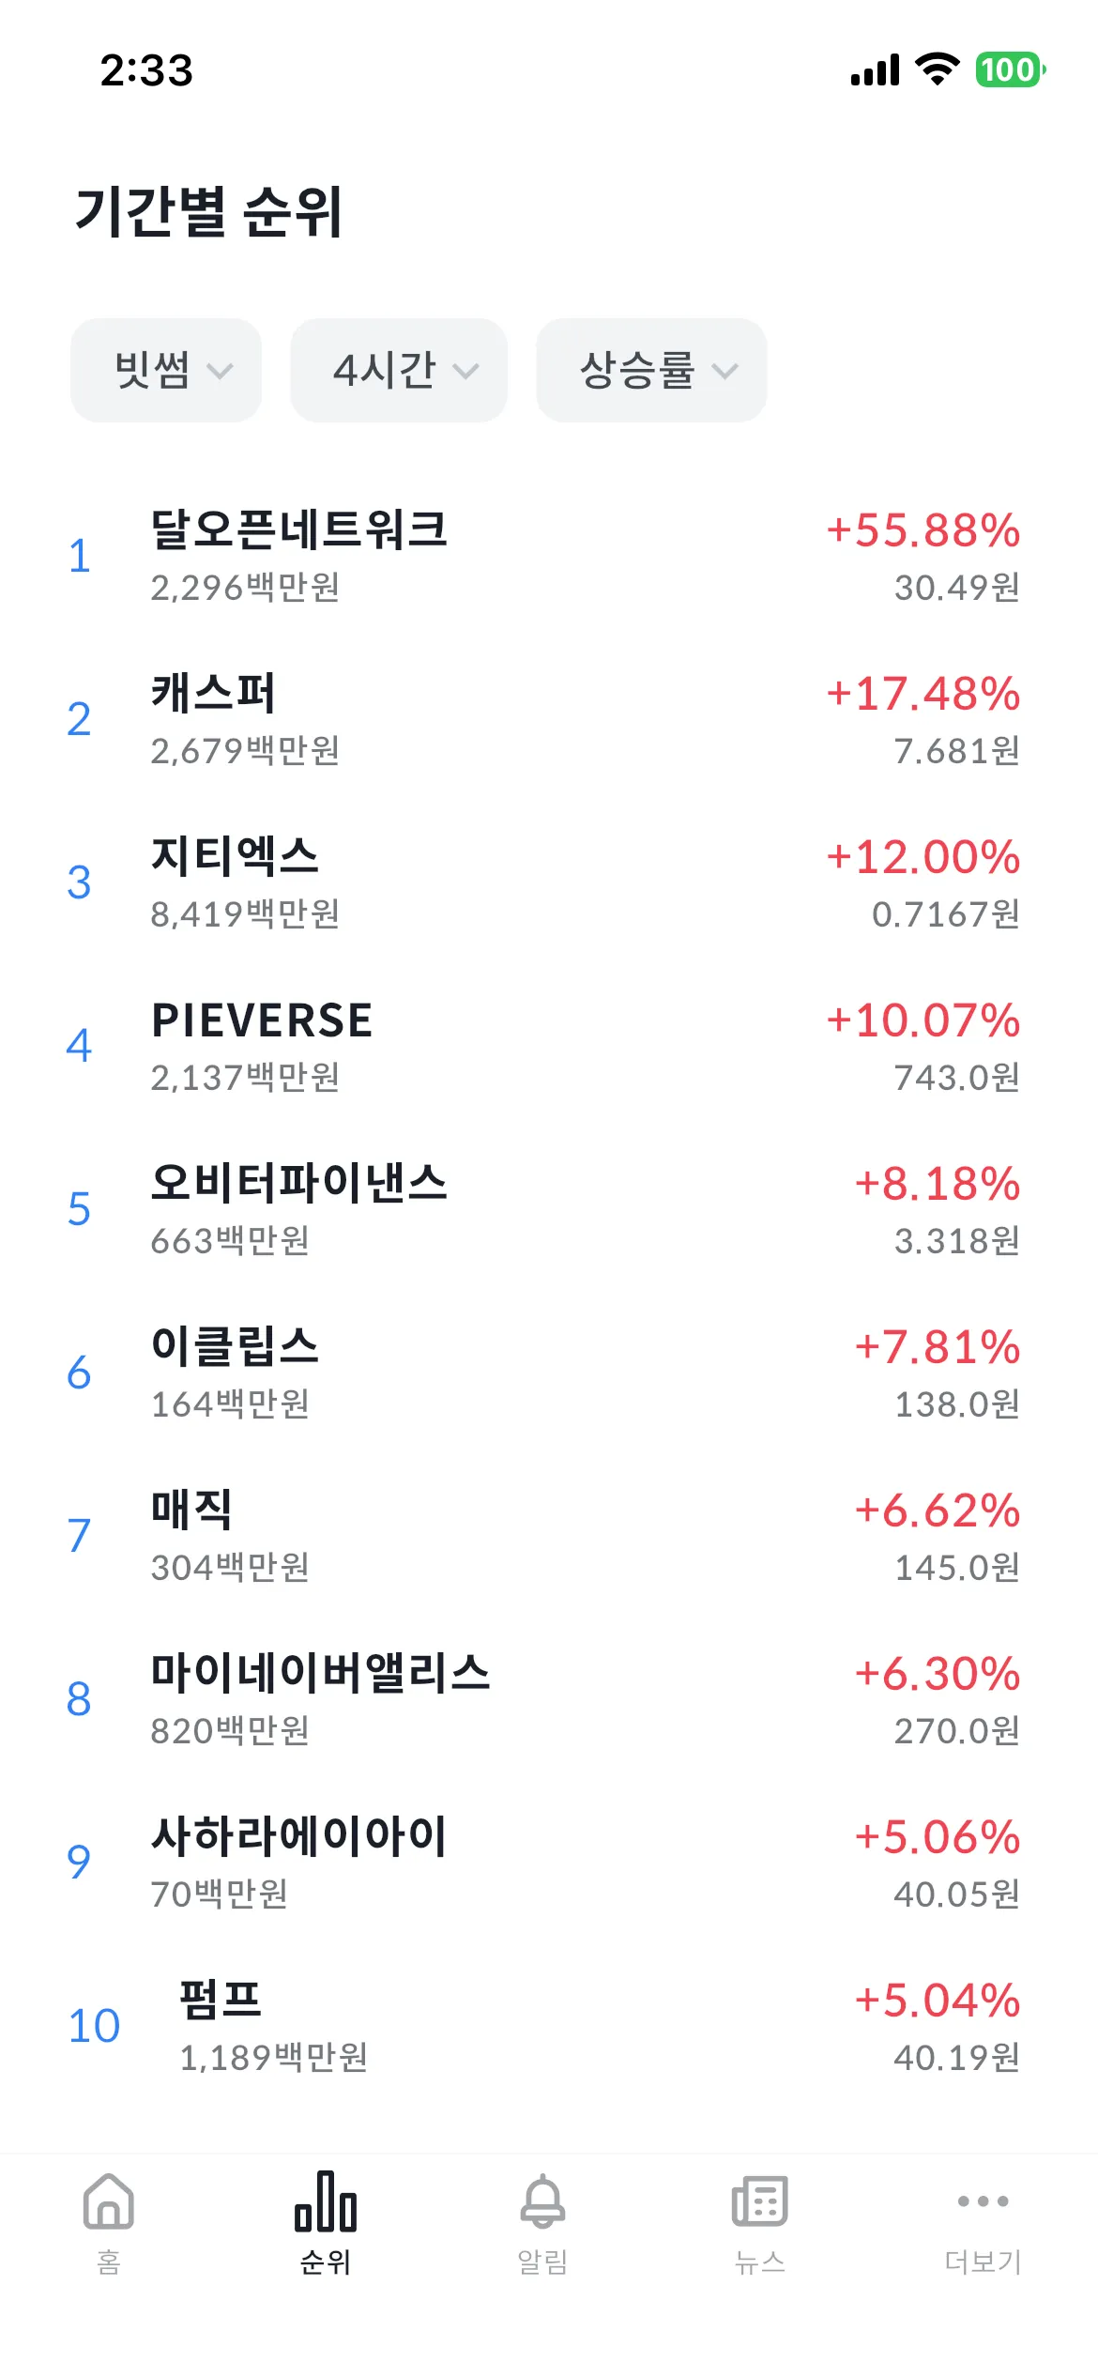1098x2377 pixels.
Task: Select 매직 from the rankings list
Action: pos(191,1510)
